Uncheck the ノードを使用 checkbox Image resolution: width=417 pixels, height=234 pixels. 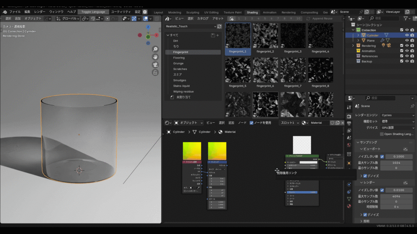click(x=251, y=123)
